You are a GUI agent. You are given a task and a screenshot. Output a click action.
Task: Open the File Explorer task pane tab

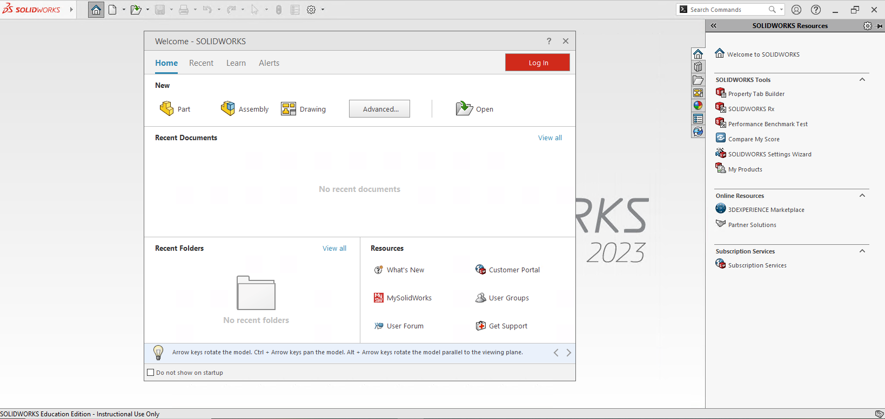tap(698, 80)
